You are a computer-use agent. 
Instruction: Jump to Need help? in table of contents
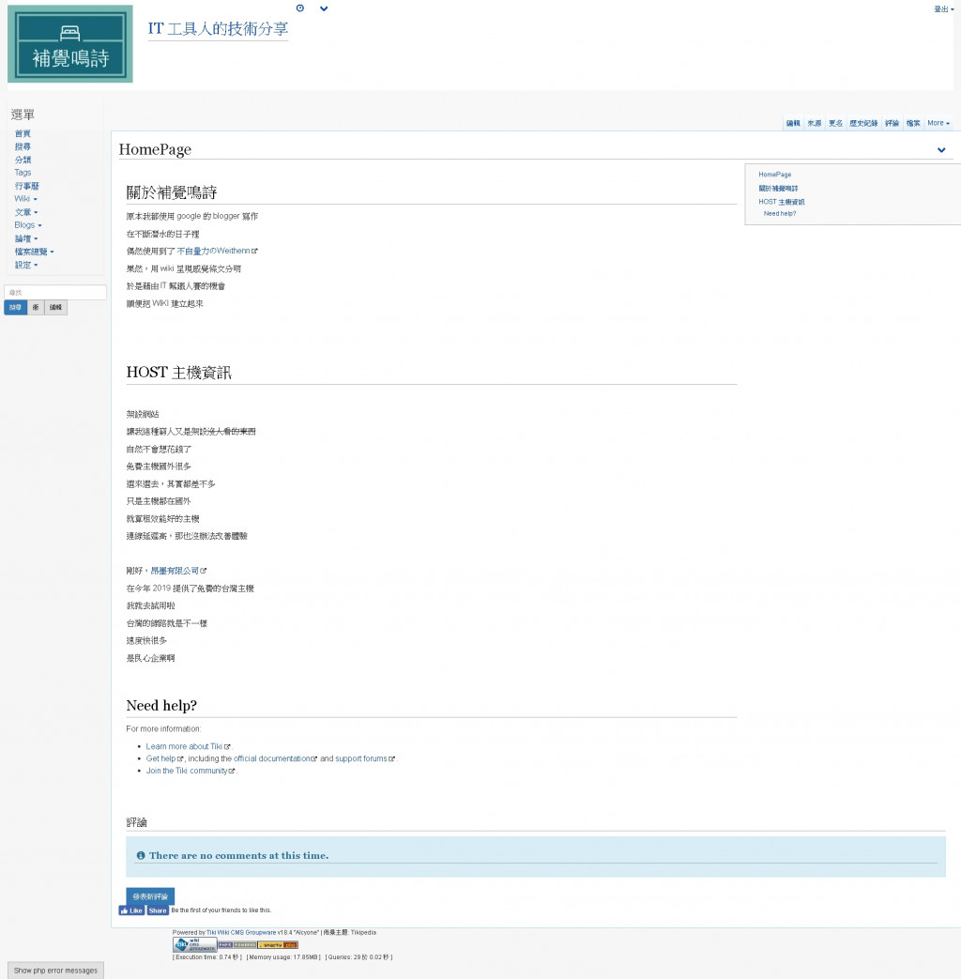(x=779, y=213)
